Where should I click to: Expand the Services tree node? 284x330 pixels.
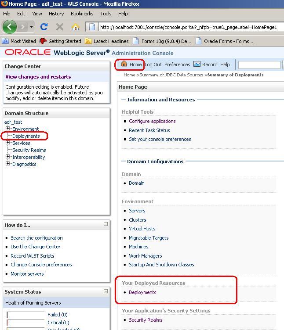pos(7,143)
